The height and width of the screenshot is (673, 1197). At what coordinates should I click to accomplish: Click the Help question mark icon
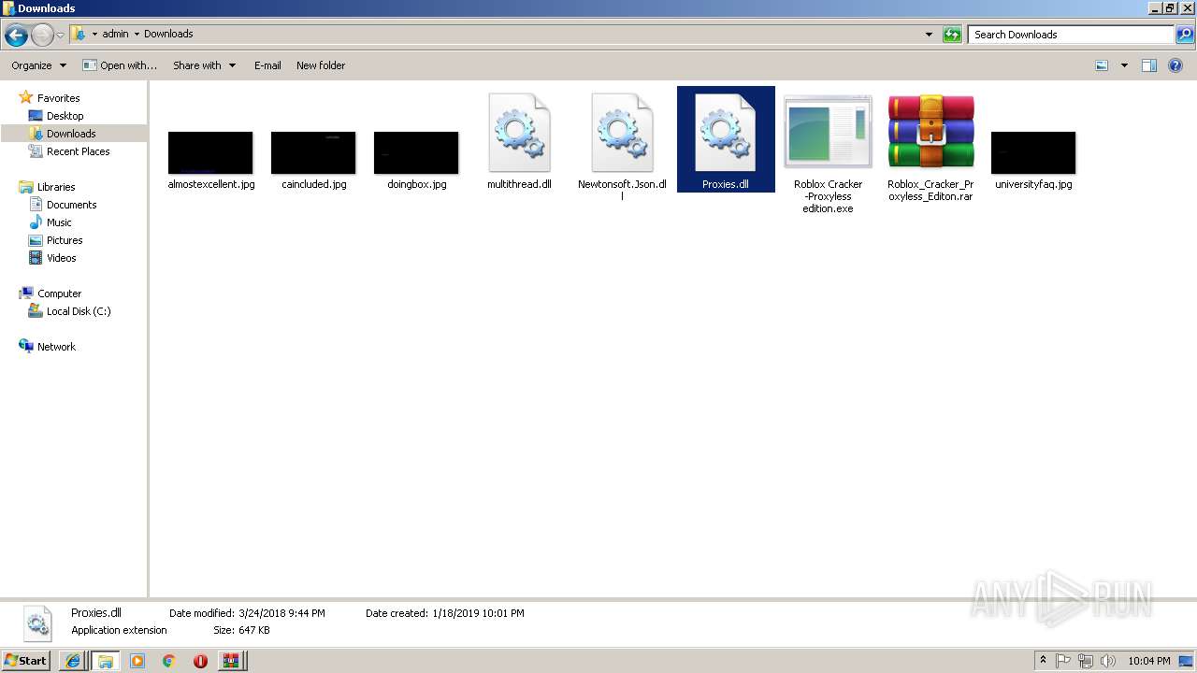(1175, 65)
